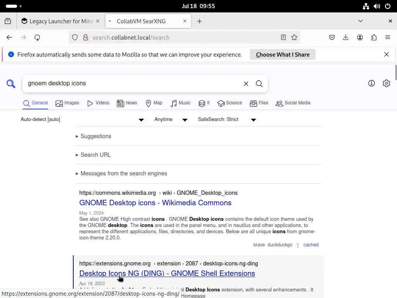This screenshot has height=298, width=397.
Task: Open the SafeSearch: Strict dropdown
Action: [227, 120]
